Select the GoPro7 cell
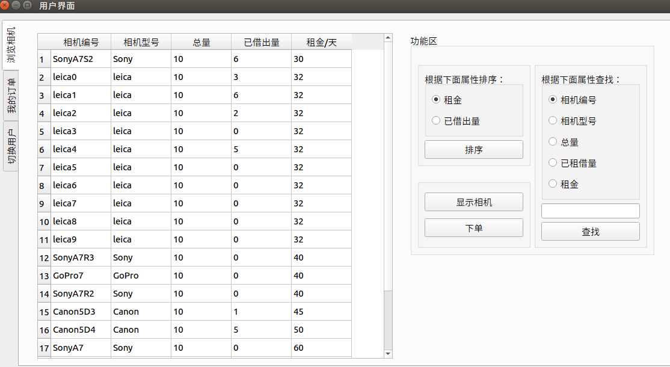The width and height of the screenshot is (670, 367). (x=81, y=276)
